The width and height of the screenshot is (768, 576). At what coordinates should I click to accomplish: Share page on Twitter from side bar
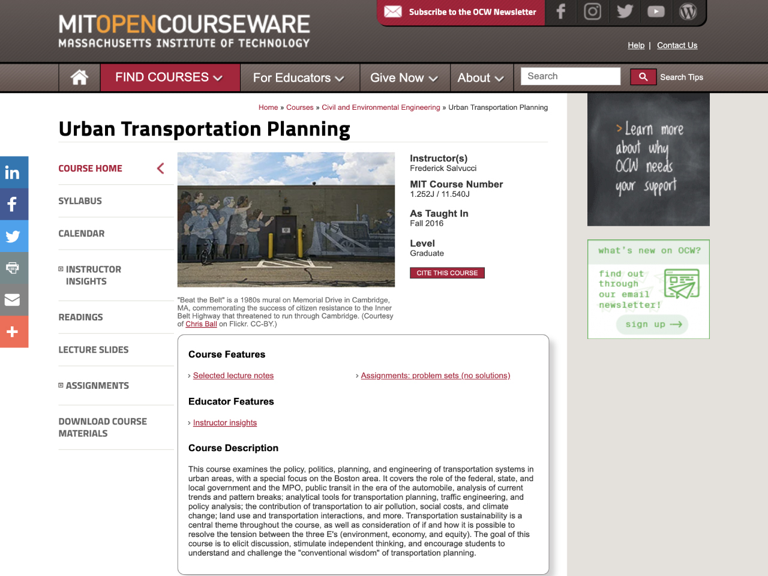[x=14, y=236]
